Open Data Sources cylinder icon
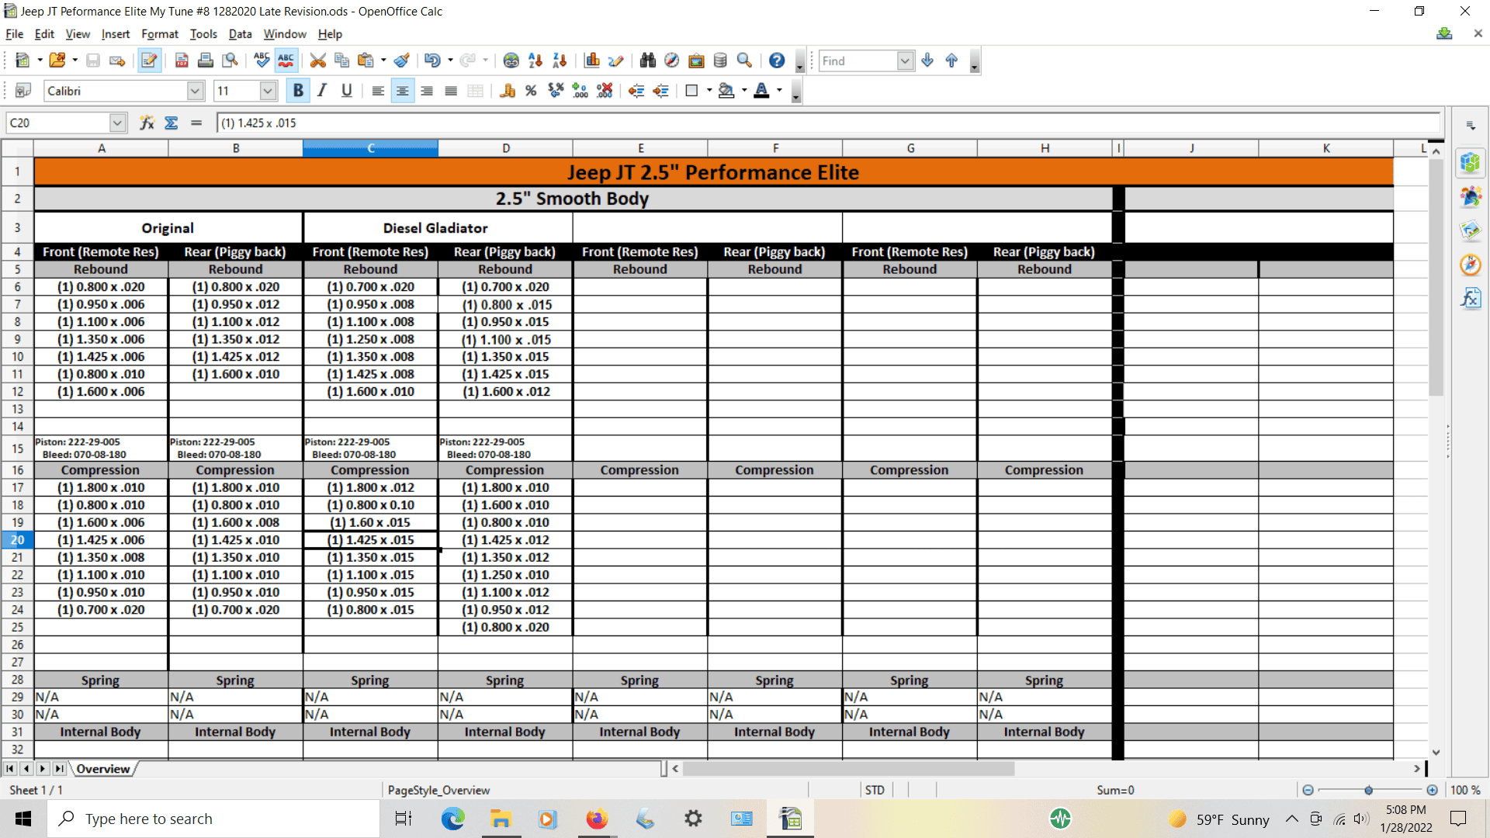The width and height of the screenshot is (1490, 838). tap(720, 61)
